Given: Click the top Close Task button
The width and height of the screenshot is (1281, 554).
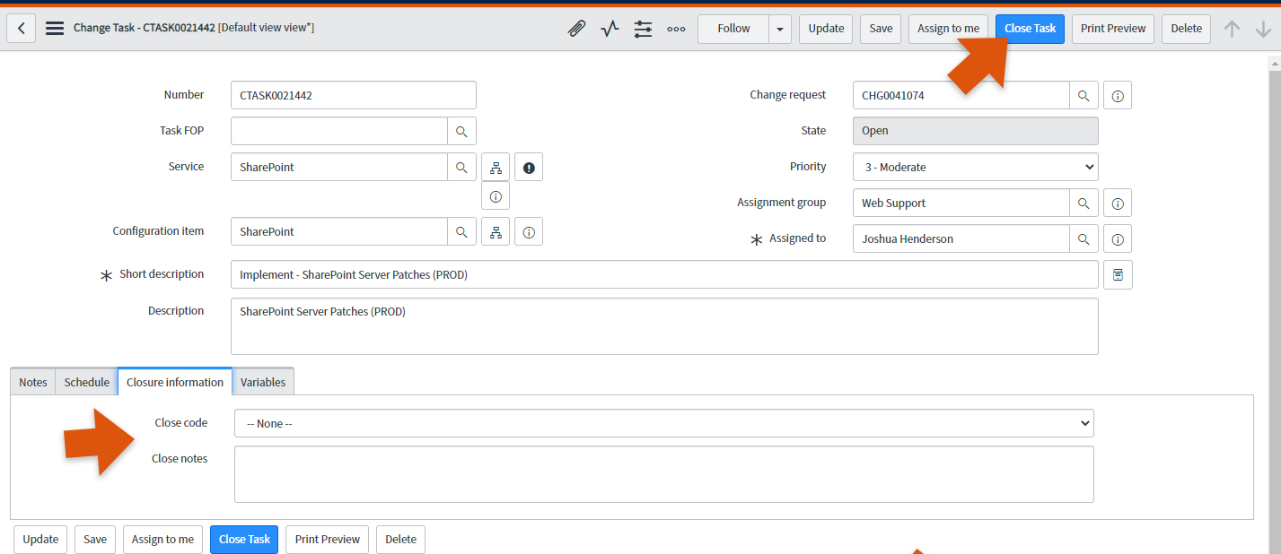Looking at the screenshot, I should tap(1030, 29).
